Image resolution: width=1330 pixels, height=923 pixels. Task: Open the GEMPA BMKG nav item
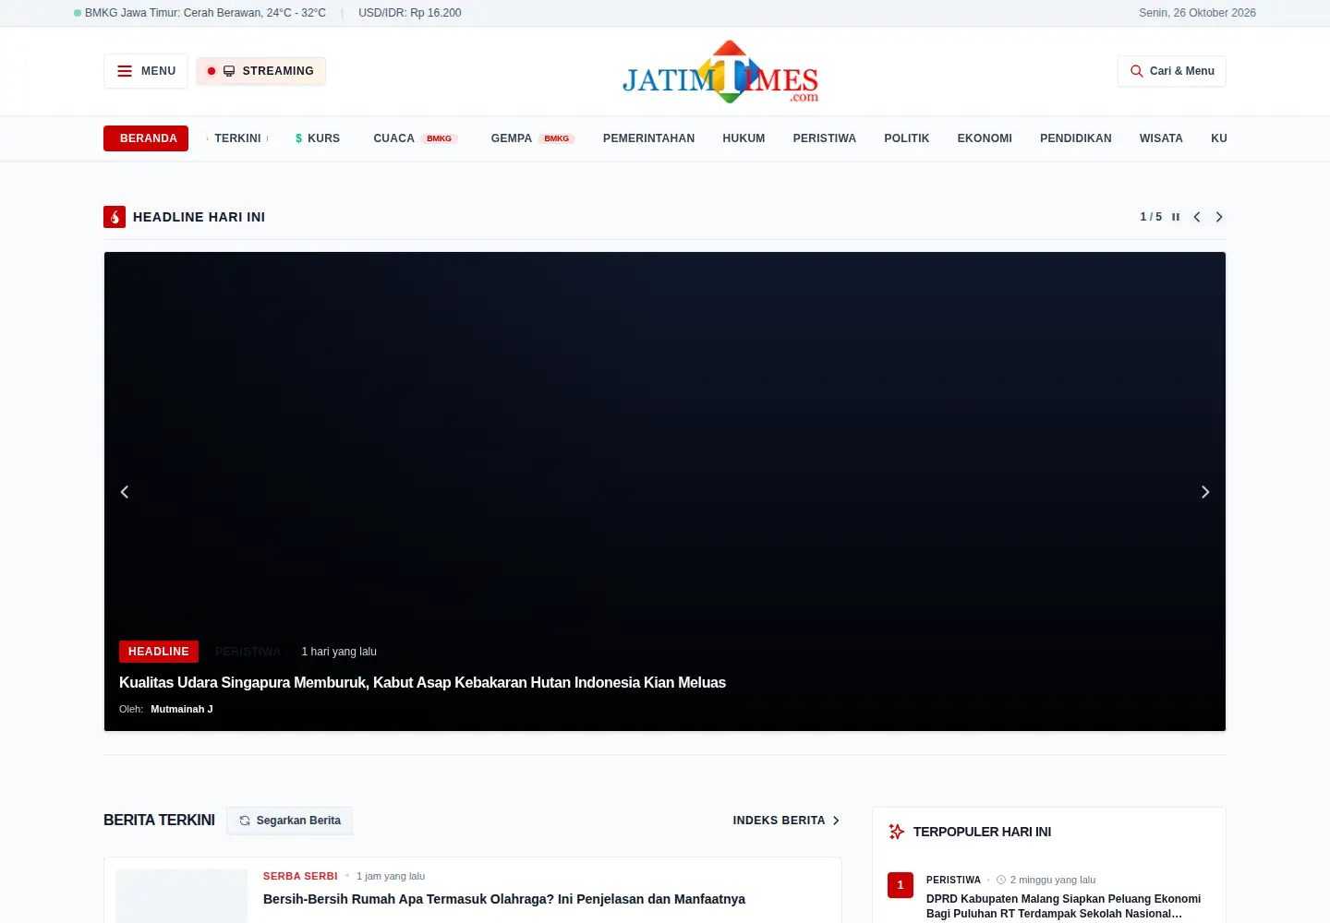click(x=533, y=138)
